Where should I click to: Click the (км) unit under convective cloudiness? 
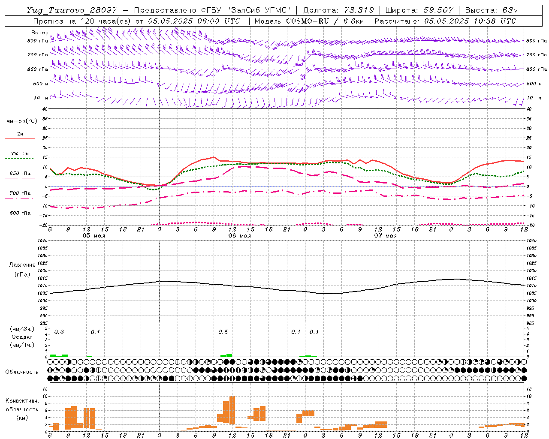pos(22,418)
